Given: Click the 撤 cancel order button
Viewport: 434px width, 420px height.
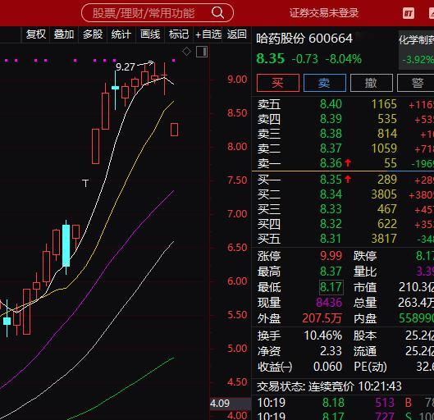Looking at the screenshot, I should click(x=372, y=83).
